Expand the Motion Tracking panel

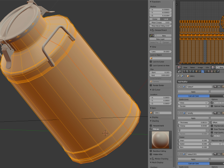click(151, 159)
